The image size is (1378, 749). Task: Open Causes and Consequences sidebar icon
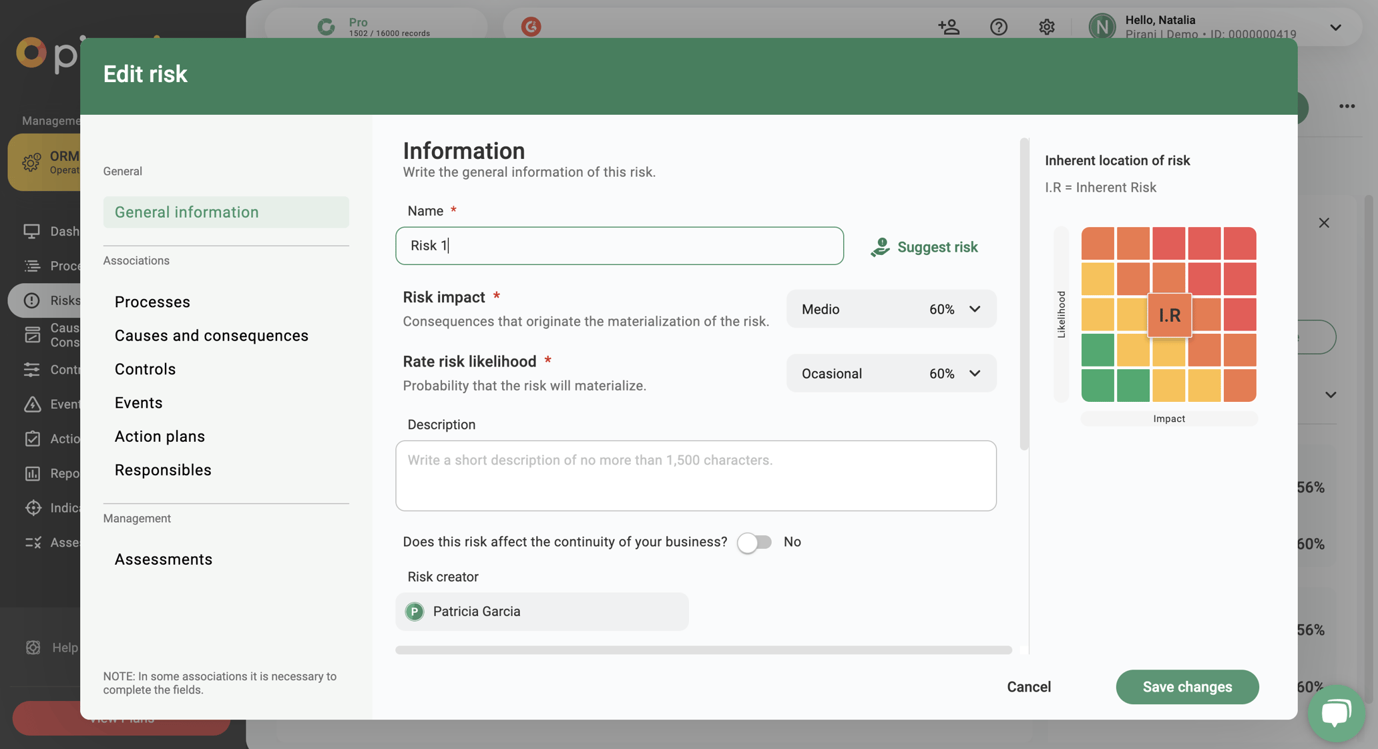point(33,335)
